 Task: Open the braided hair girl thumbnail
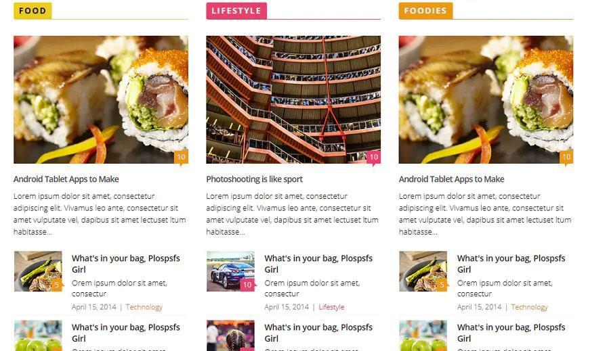click(x=231, y=335)
